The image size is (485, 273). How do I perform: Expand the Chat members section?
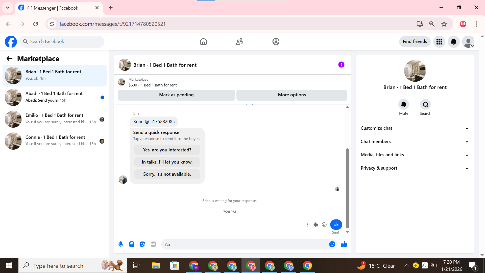pyautogui.click(x=415, y=142)
